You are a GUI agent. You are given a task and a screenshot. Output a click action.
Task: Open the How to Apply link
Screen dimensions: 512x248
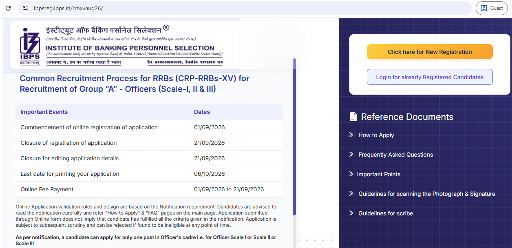[x=376, y=135]
